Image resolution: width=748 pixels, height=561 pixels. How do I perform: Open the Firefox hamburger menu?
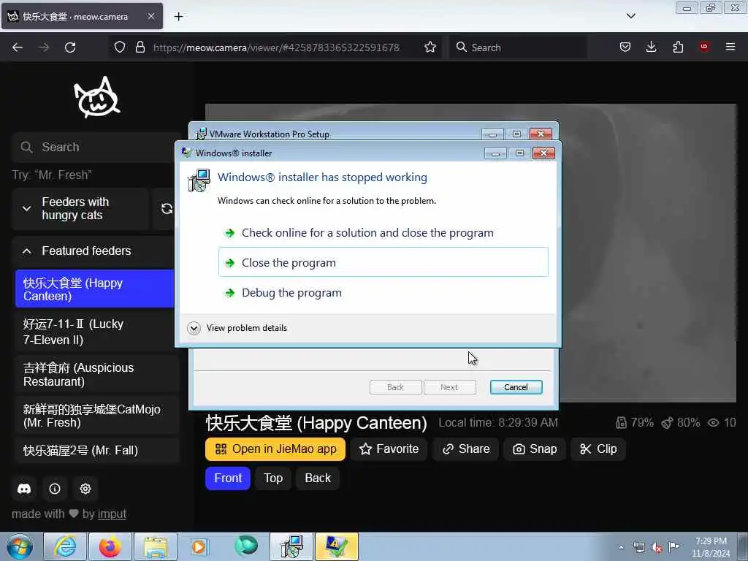(x=730, y=47)
